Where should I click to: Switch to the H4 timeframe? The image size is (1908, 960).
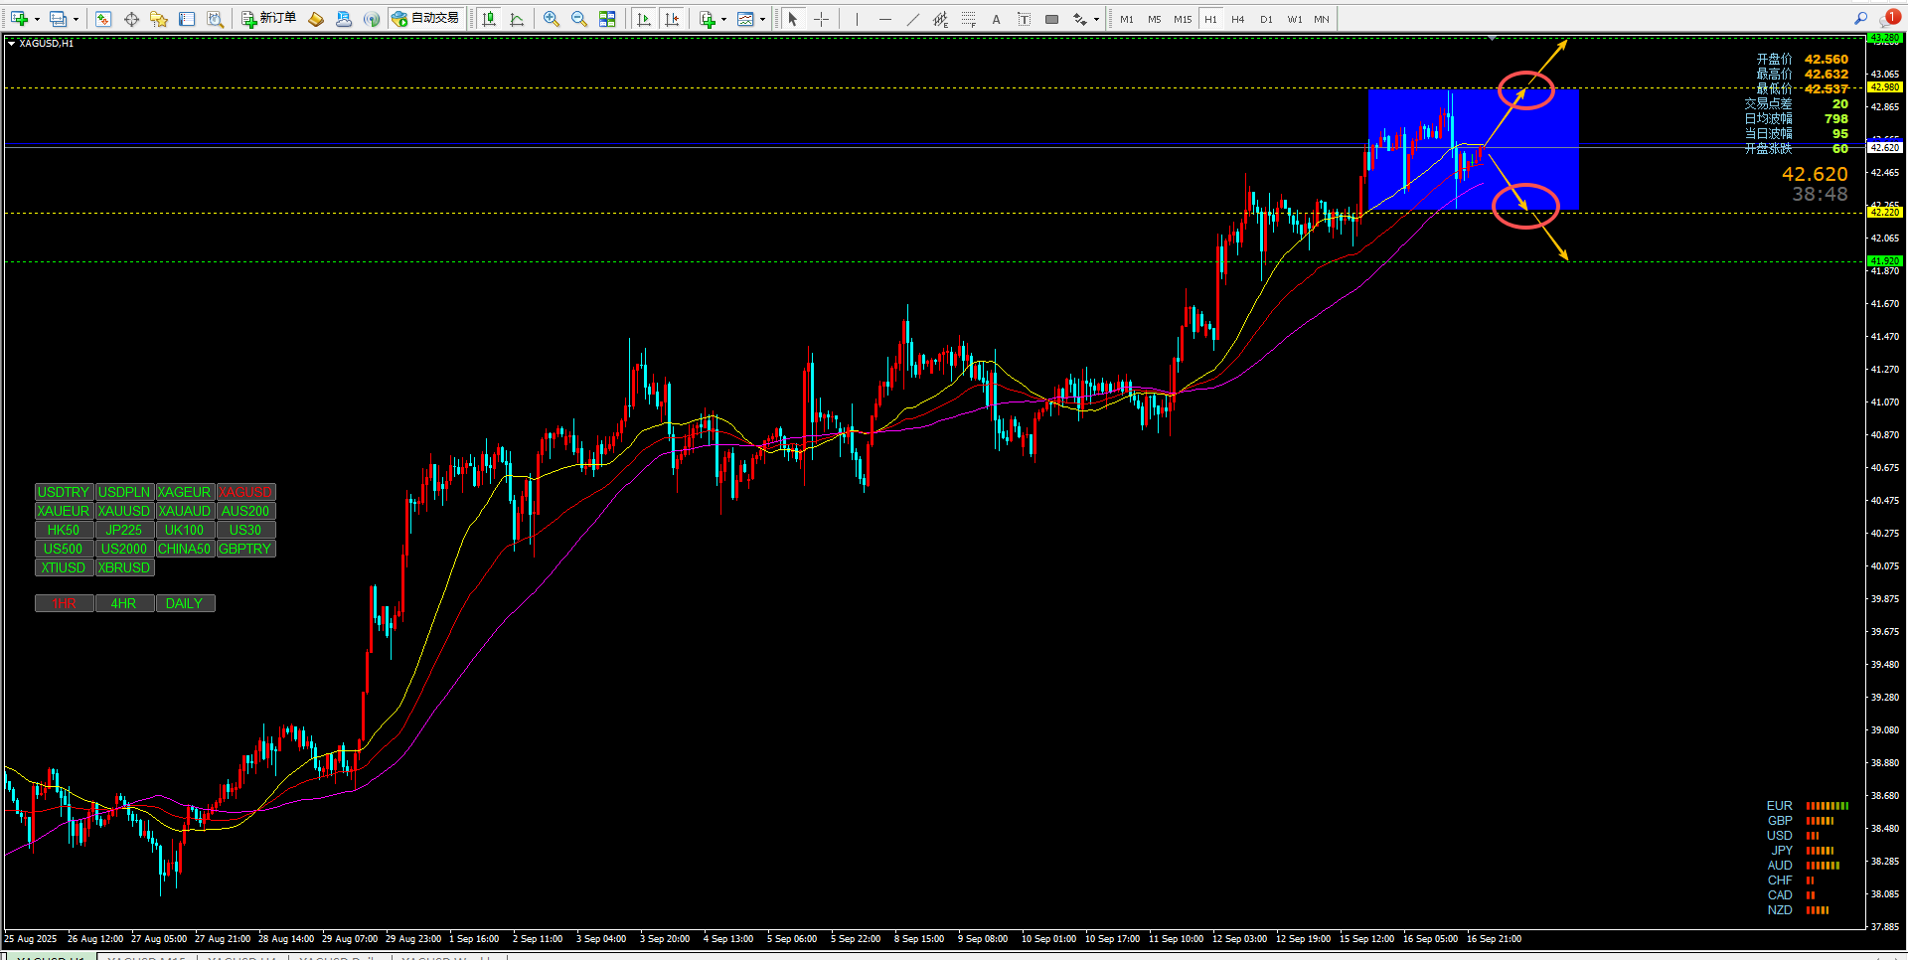coord(1237,19)
